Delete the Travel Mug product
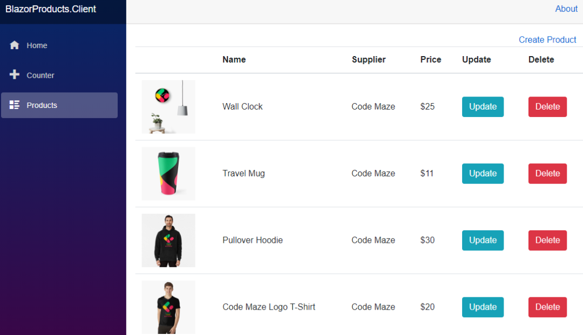Viewport: 583px width, 335px height. tap(547, 173)
